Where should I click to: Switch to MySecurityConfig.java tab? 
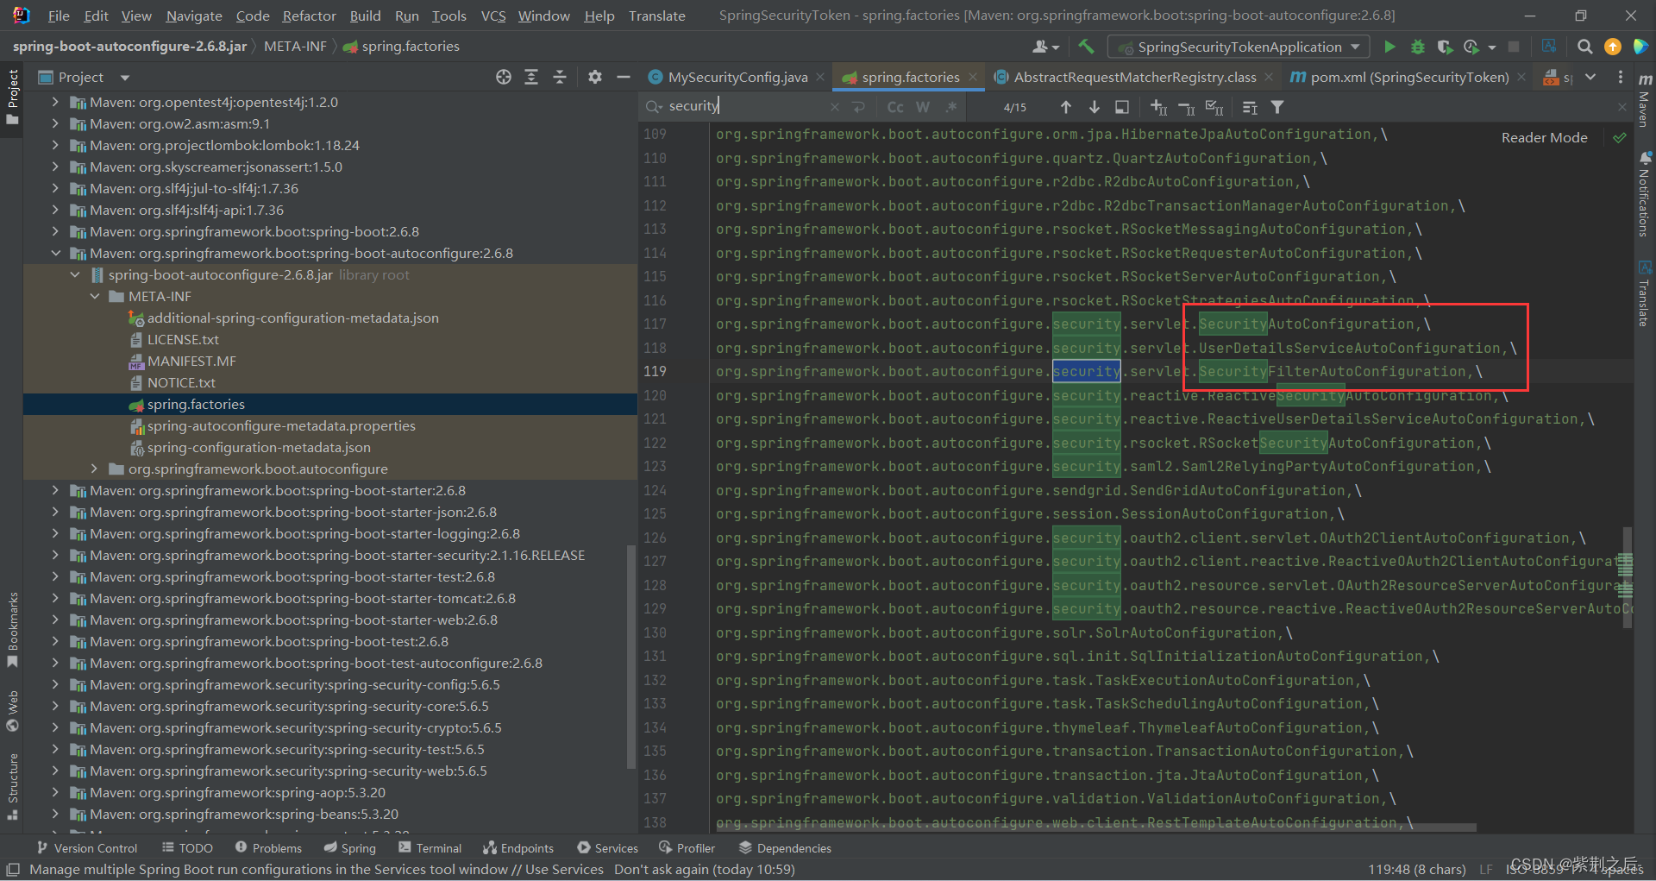coord(736,77)
